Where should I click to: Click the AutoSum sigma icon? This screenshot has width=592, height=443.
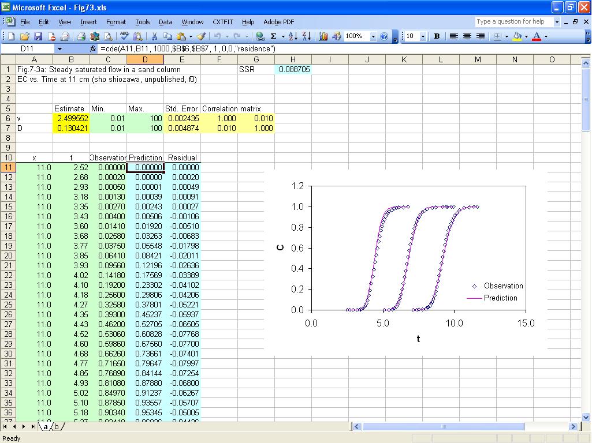pyautogui.click(x=274, y=36)
